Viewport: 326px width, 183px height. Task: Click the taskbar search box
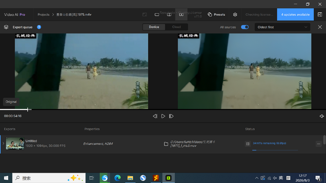pos(49,178)
